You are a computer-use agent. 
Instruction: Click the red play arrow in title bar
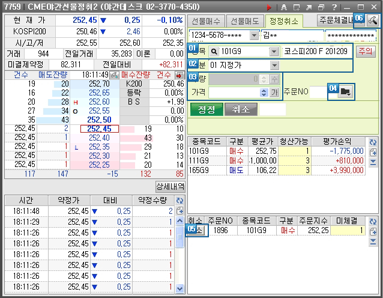[x=270, y=7]
